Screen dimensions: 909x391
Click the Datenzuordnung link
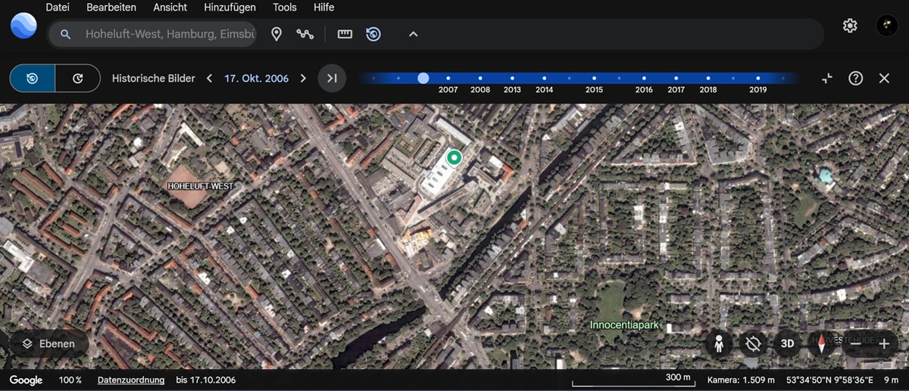tap(130, 380)
